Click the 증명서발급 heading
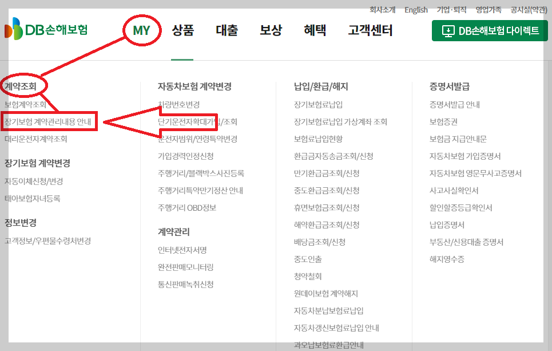 [x=450, y=86]
